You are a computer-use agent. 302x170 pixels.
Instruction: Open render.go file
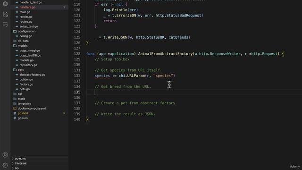[x=26, y=17]
